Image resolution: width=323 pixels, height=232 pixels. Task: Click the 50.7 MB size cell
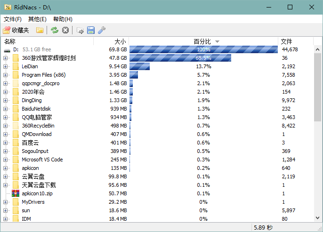118,193
